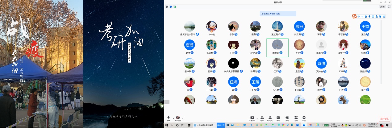Expand arrow next to 共享屏幕

point(257,118)
